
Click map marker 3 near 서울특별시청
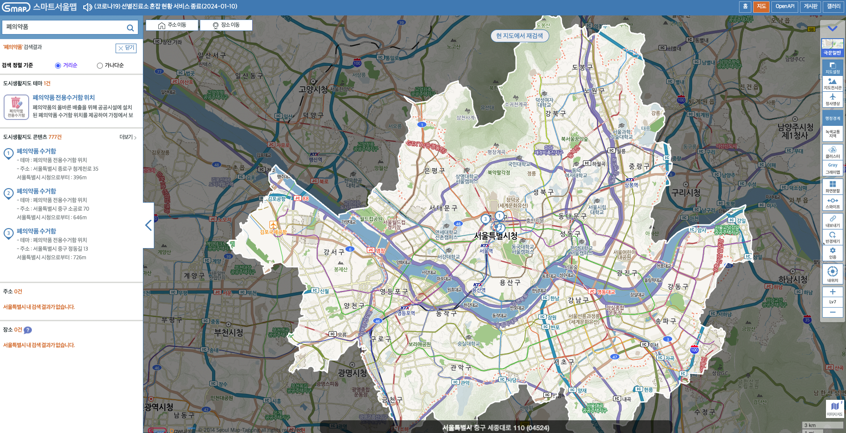[x=485, y=219]
